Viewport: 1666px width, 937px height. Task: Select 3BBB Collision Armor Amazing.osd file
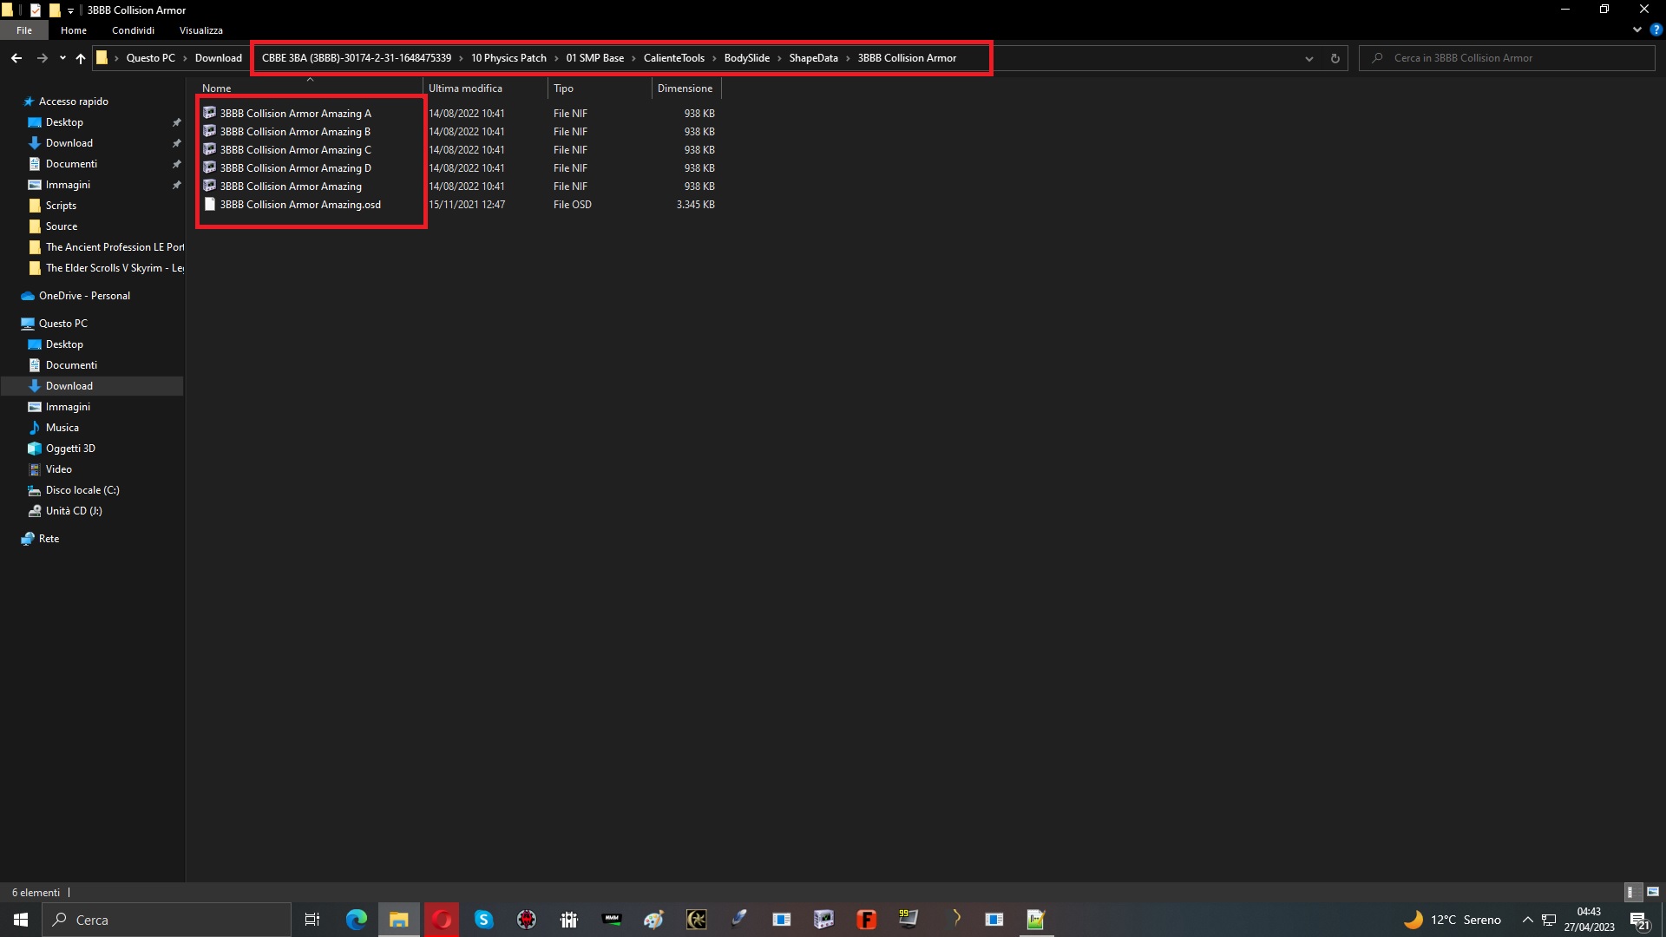[x=300, y=205]
